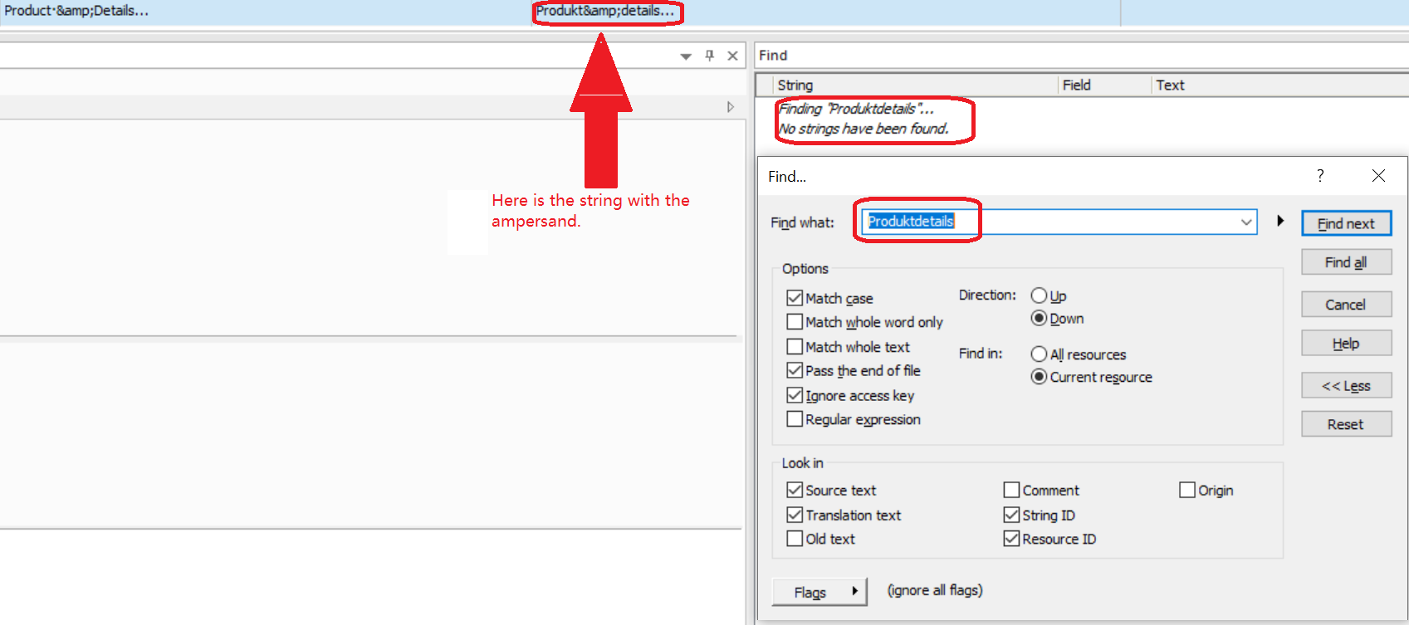Click the Find next button
This screenshot has width=1409, height=625.
pos(1345,223)
